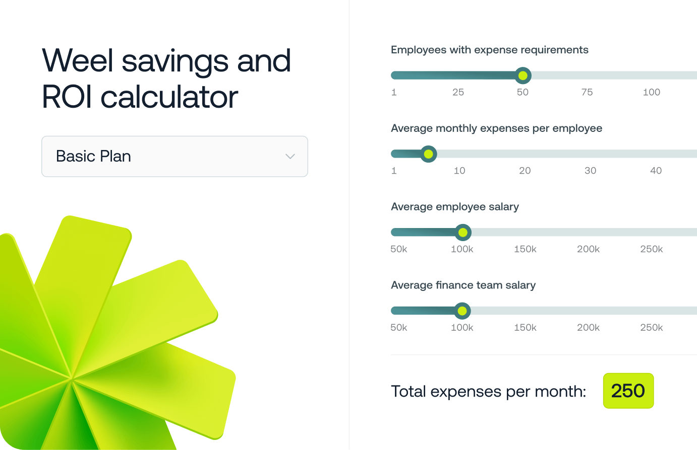Set finance team salary slider to 50k
The height and width of the screenshot is (450, 697).
399,311
